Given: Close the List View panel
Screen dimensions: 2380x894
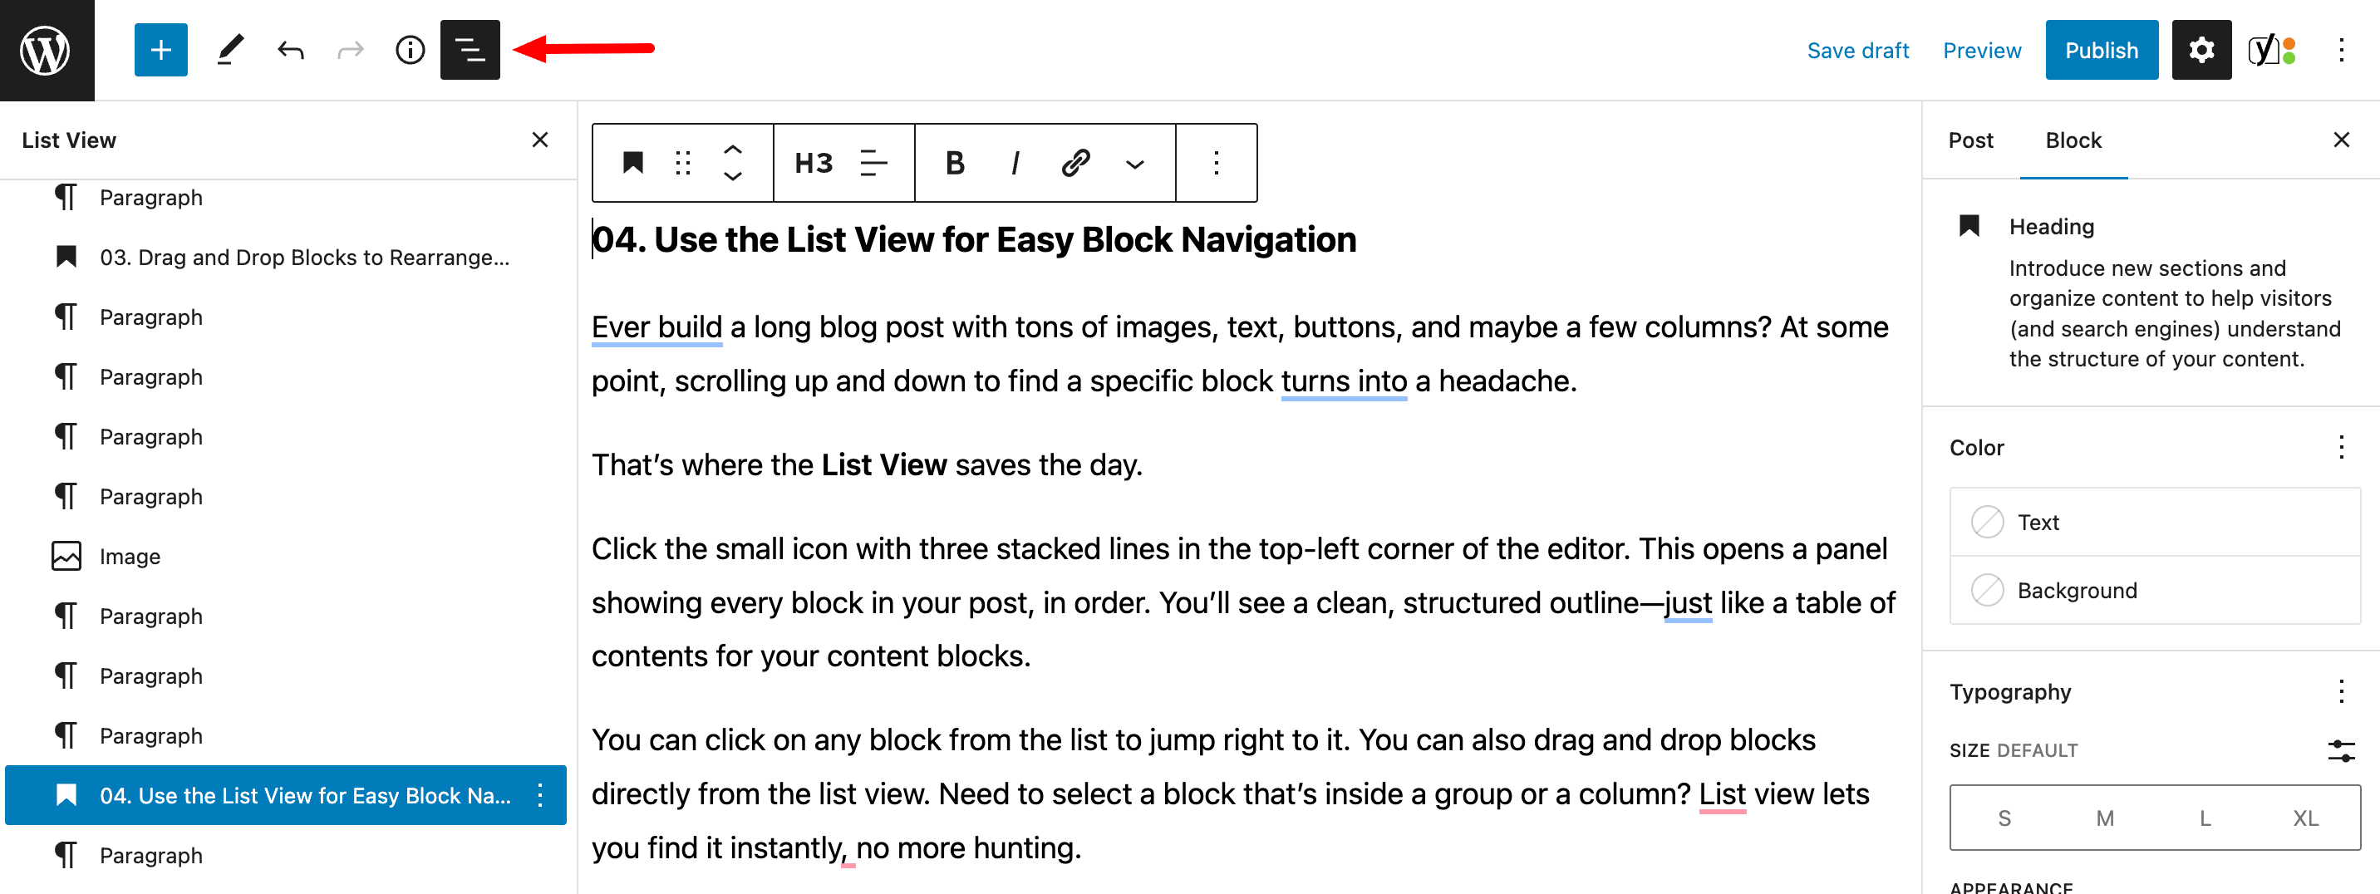Looking at the screenshot, I should (x=540, y=140).
